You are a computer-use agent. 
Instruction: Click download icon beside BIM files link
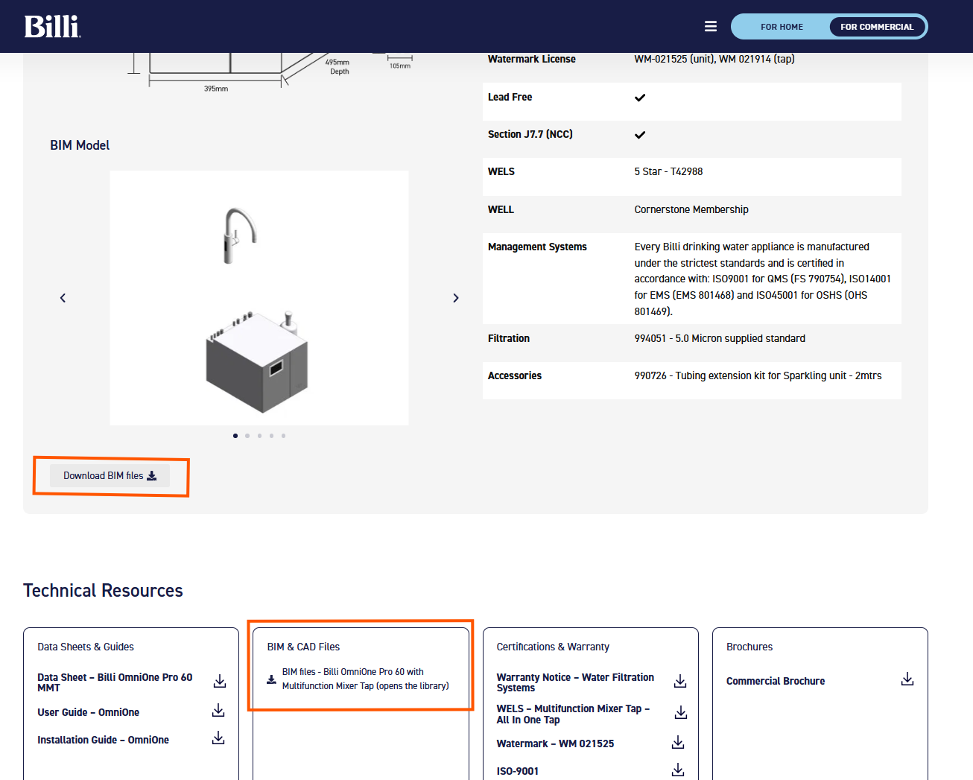tap(271, 679)
